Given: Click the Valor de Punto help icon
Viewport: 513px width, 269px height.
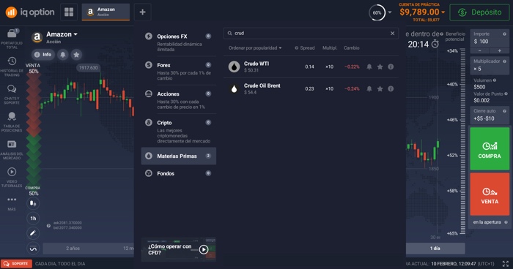Looking at the screenshot, I should point(506,94).
